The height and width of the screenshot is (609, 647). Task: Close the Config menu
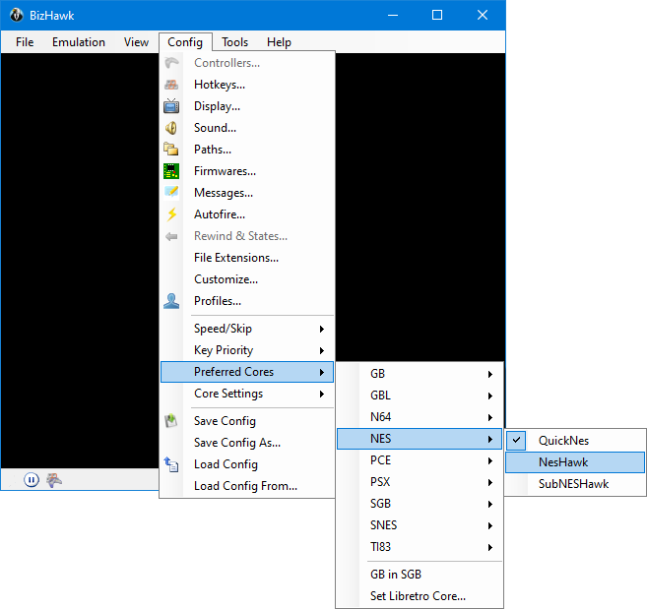[185, 42]
